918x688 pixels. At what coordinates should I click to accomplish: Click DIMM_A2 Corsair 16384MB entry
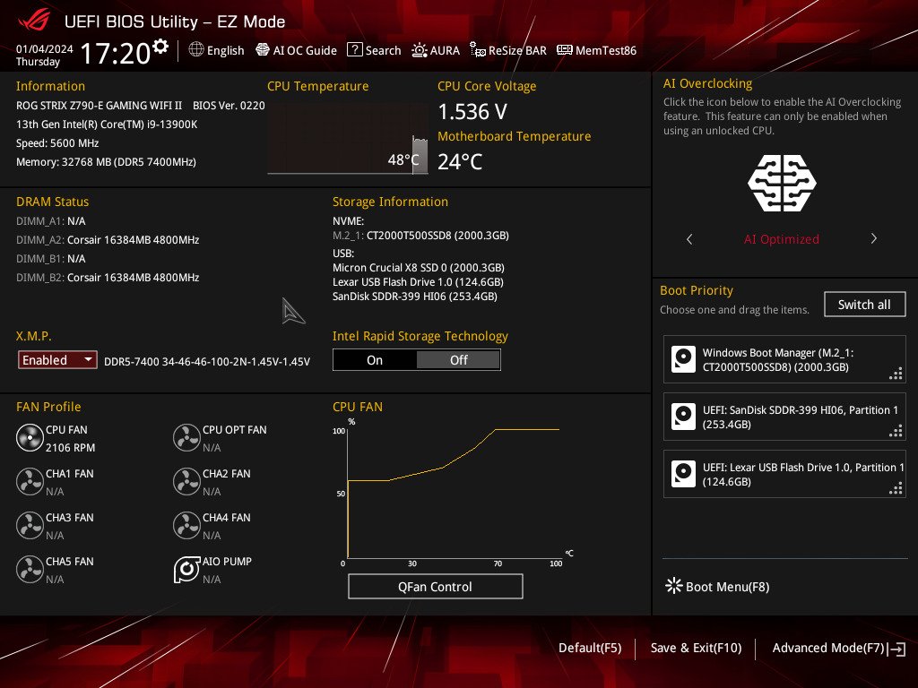pos(108,240)
